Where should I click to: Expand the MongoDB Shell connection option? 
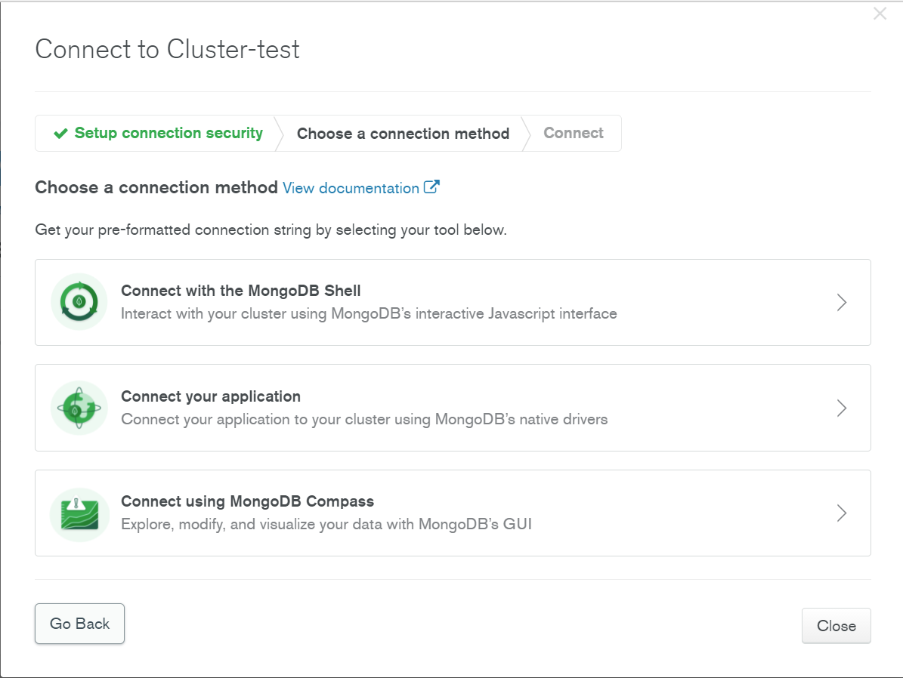click(841, 302)
